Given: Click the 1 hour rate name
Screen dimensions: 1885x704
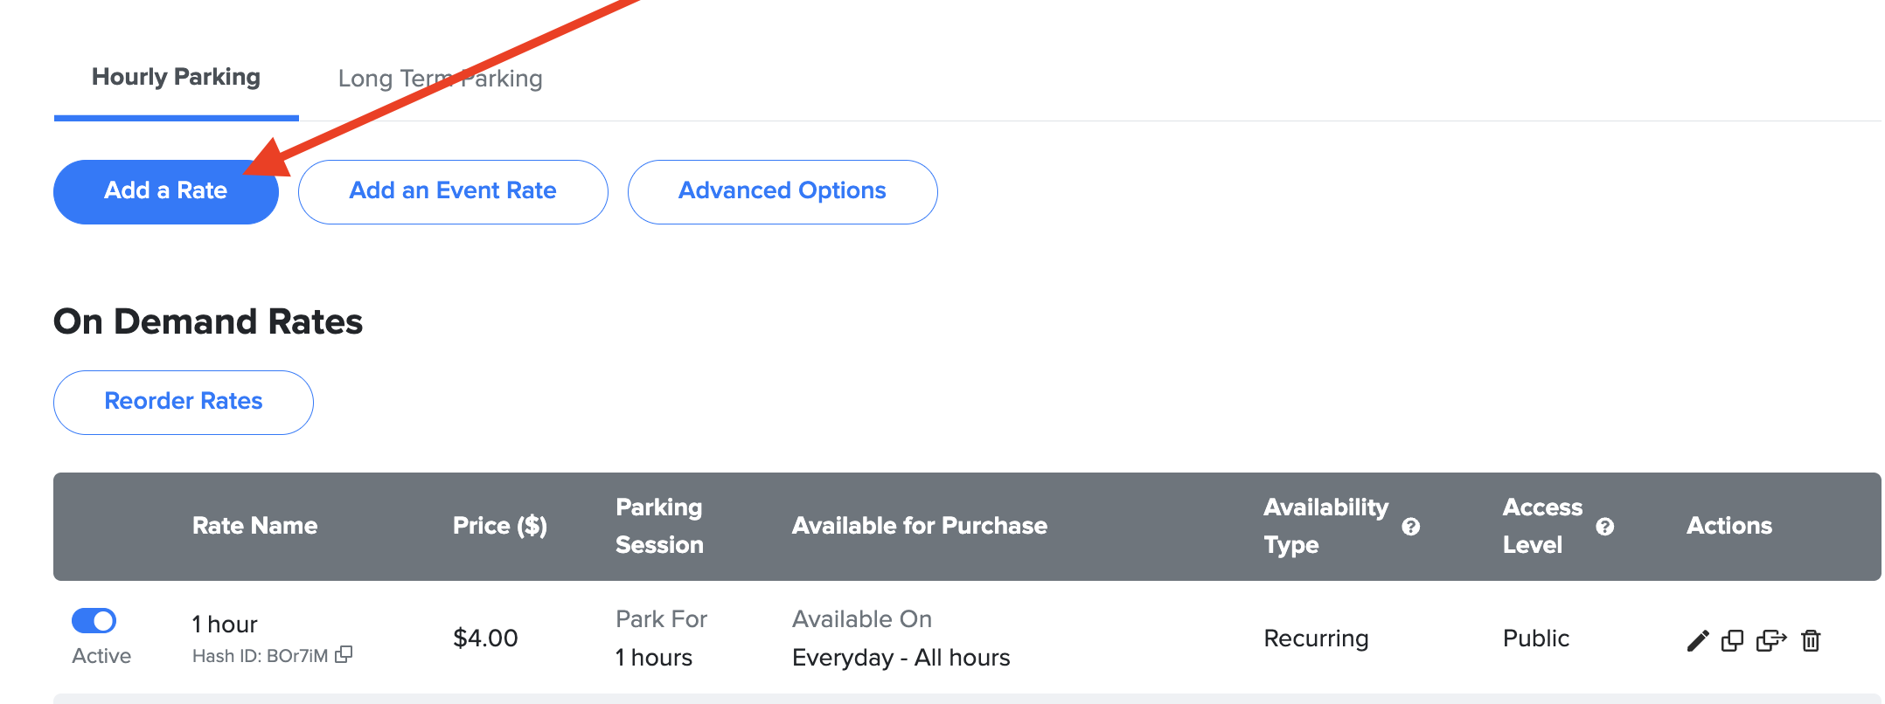Looking at the screenshot, I should pos(225,625).
